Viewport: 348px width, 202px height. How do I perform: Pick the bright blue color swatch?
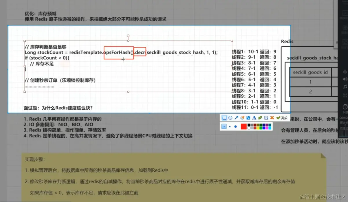coord(264,128)
